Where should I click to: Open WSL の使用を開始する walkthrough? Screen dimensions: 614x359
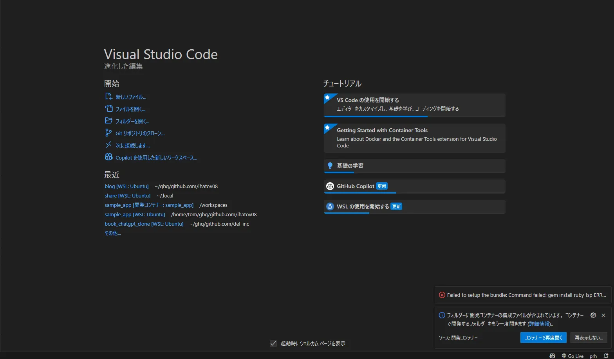click(x=414, y=206)
